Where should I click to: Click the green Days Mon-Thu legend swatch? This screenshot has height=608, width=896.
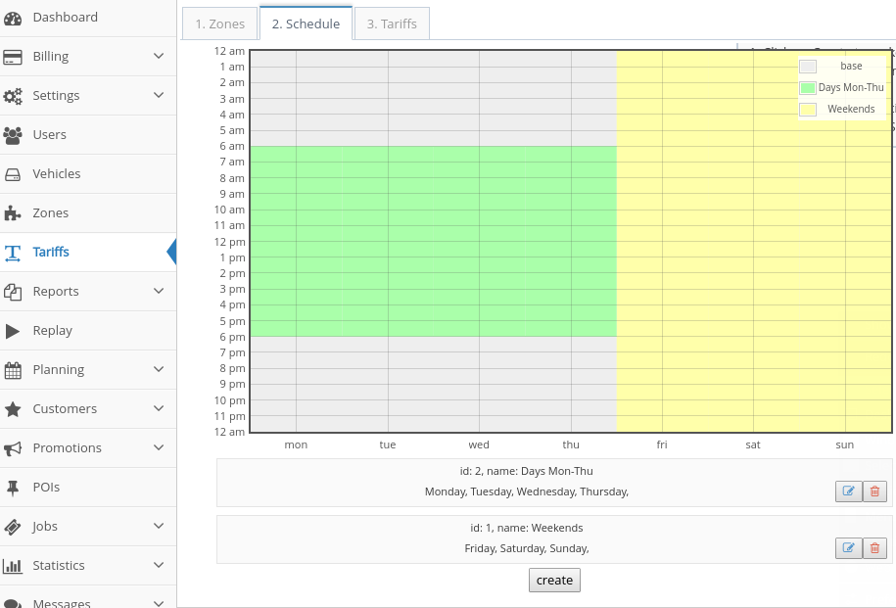(x=807, y=87)
